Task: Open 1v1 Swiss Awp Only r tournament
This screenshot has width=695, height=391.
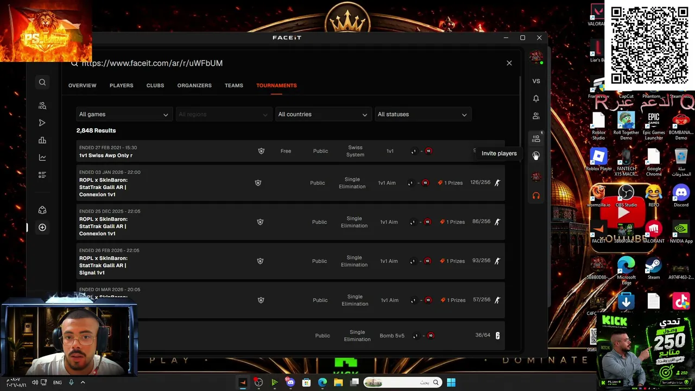Action: [x=290, y=152]
